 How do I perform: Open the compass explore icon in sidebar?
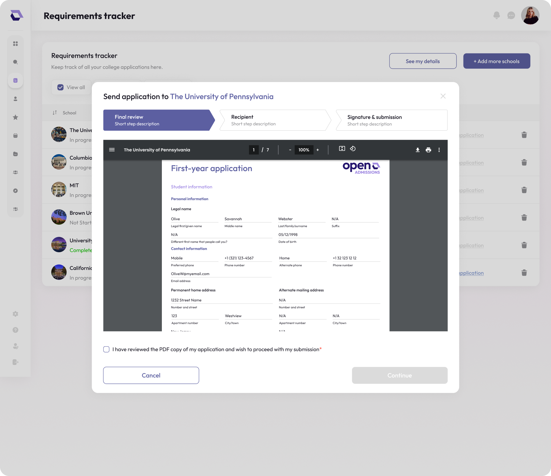pos(15,191)
